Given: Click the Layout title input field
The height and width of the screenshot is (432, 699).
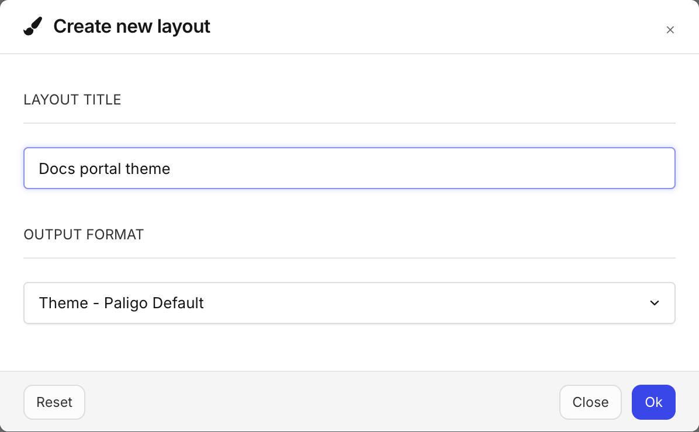Looking at the screenshot, I should pos(349,168).
